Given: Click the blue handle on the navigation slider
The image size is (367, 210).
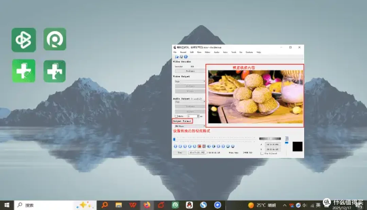Looking at the screenshot, I should point(174,139).
